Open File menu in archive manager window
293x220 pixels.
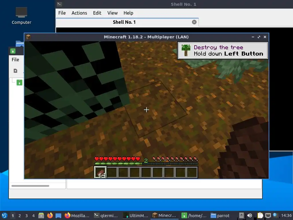click(15, 60)
